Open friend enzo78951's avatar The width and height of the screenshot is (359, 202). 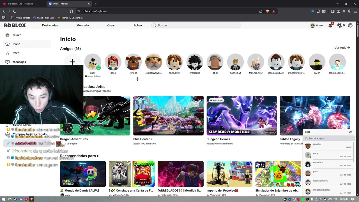point(174,62)
